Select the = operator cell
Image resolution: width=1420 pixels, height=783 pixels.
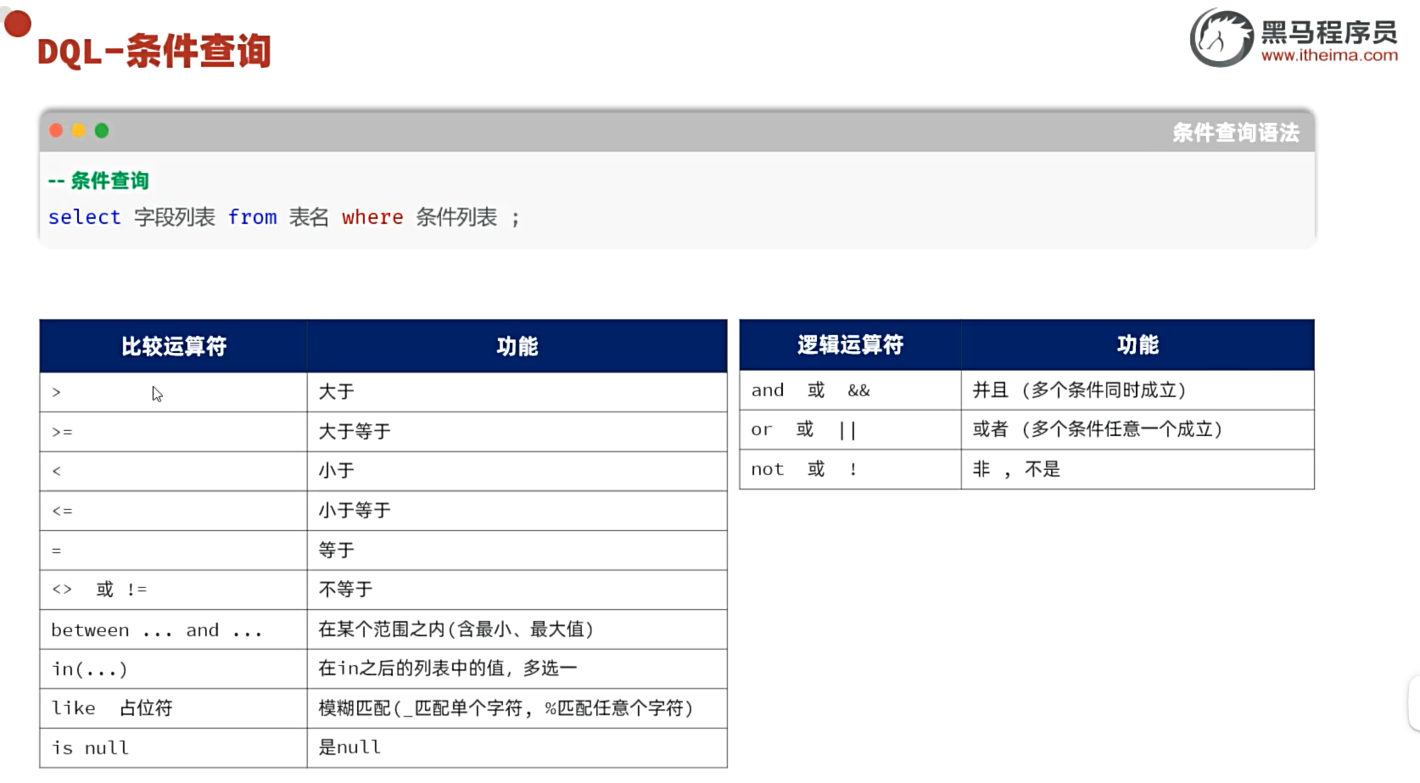[x=173, y=551]
